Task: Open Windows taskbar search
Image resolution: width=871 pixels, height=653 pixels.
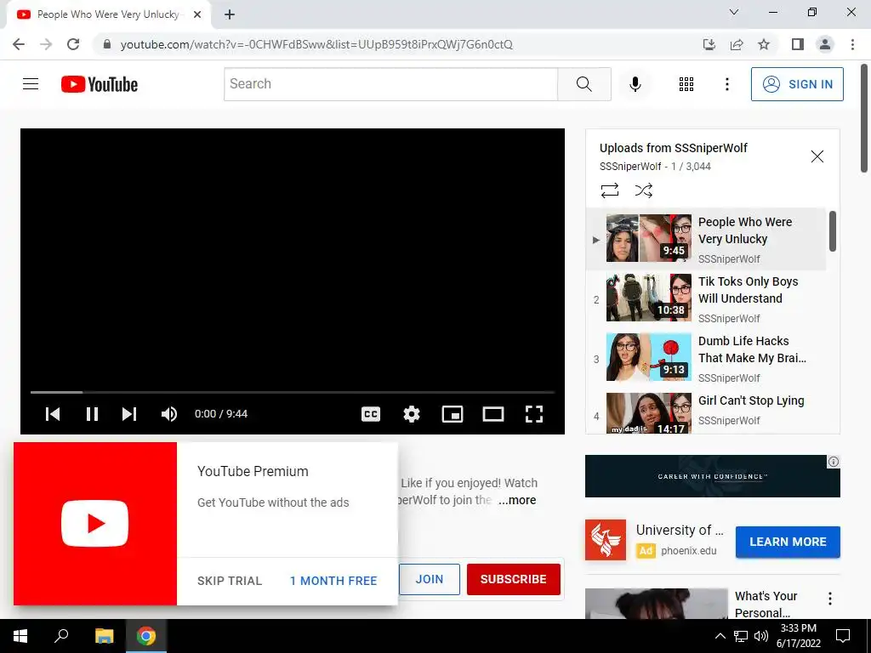Action: [x=61, y=636]
